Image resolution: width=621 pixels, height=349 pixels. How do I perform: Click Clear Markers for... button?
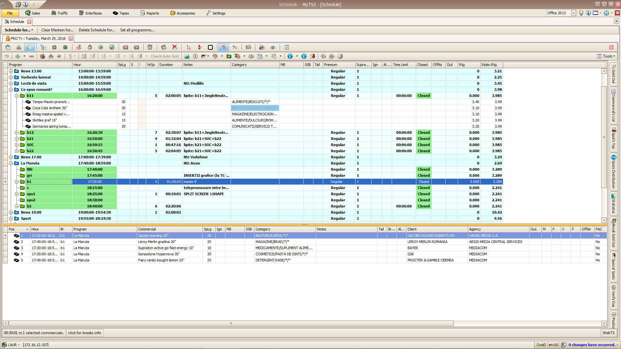tap(57, 30)
